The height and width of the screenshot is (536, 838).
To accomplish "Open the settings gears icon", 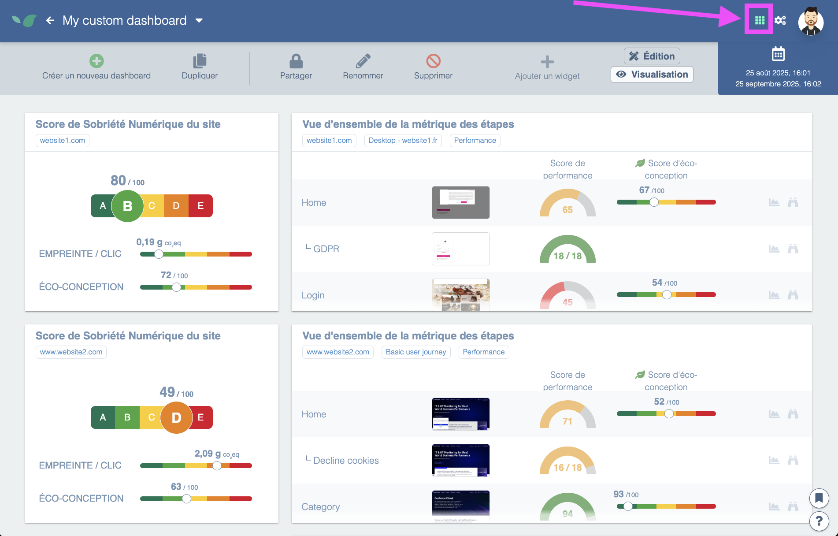I will (x=780, y=20).
